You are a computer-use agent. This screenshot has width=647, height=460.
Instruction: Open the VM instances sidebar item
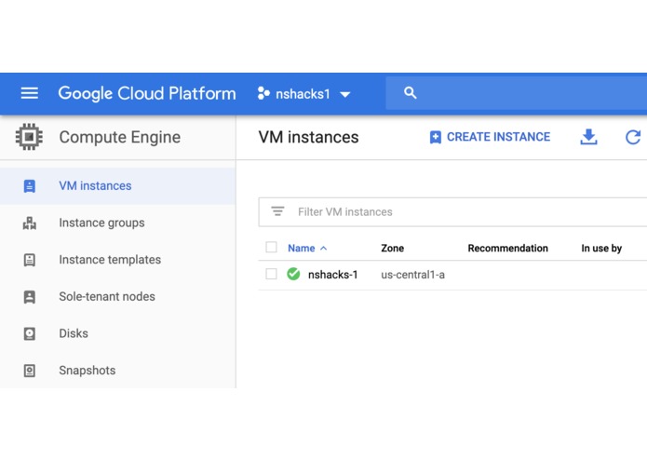(95, 186)
